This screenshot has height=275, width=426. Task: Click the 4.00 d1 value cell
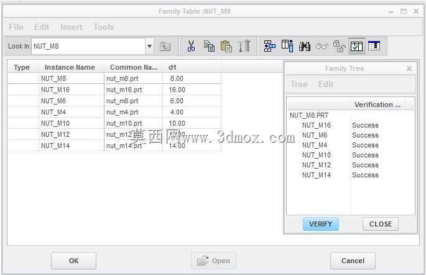[x=192, y=112]
